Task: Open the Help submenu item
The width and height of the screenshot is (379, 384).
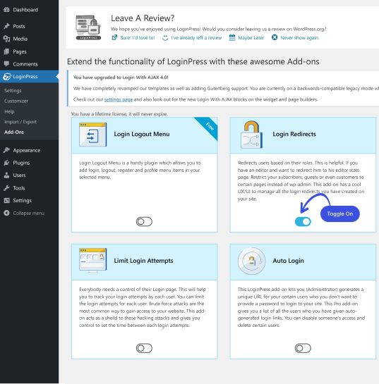Action: [9, 111]
